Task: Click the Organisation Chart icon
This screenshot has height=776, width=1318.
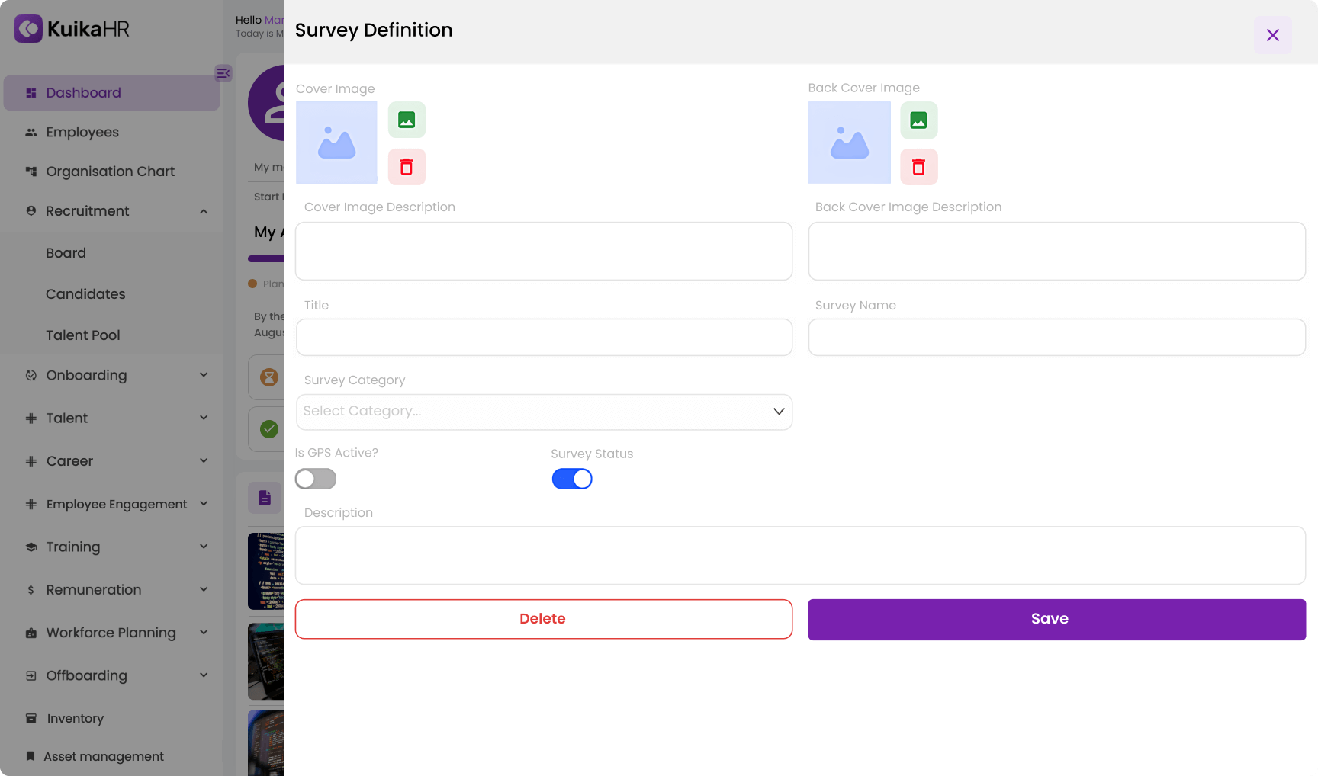Action: click(x=31, y=171)
